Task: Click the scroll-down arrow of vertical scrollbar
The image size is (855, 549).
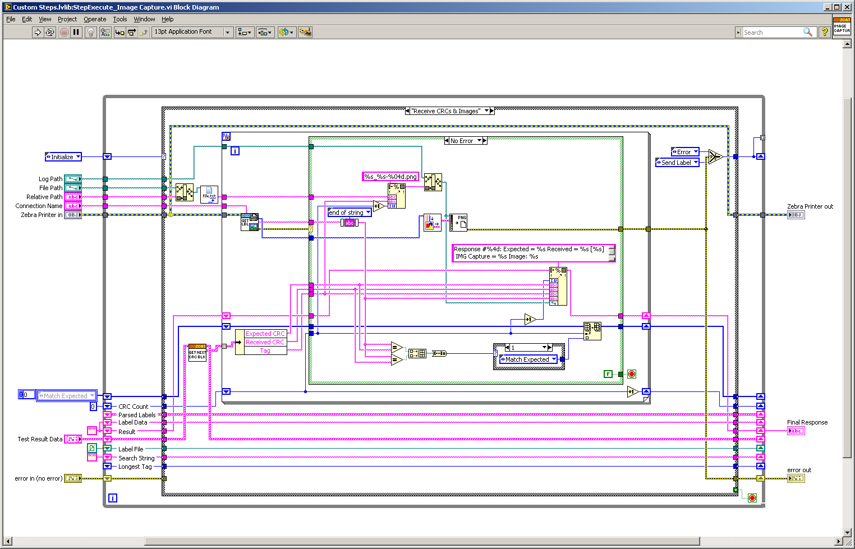Action: tap(848, 532)
